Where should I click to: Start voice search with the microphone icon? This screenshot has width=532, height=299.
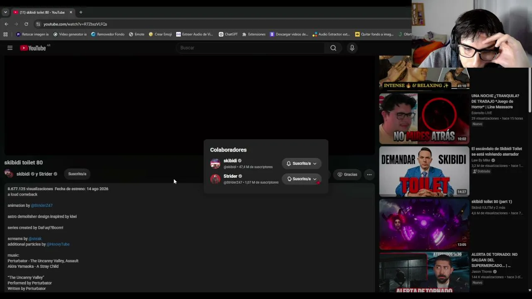click(x=352, y=48)
